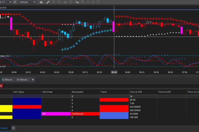Click the Price to ATR column header

pyautogui.click(x=172, y=92)
